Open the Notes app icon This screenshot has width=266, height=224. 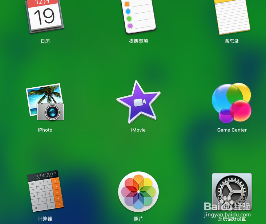coord(232,17)
